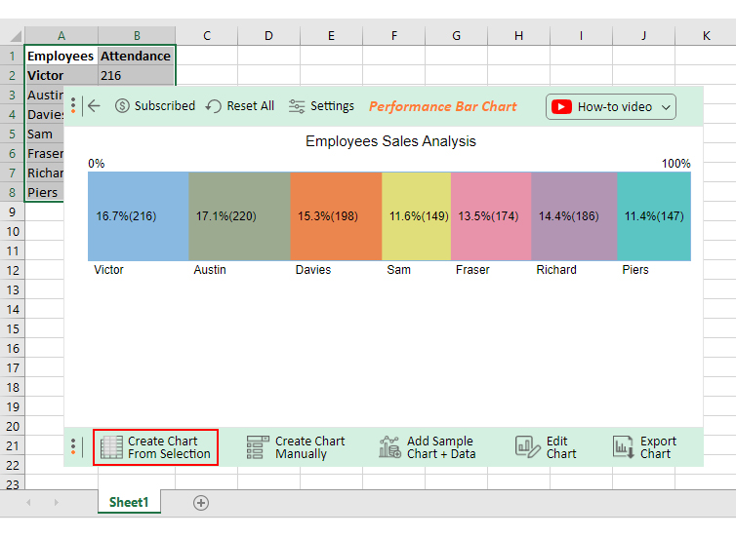
Task: Click the Performance Bar Chart title
Action: (x=442, y=106)
